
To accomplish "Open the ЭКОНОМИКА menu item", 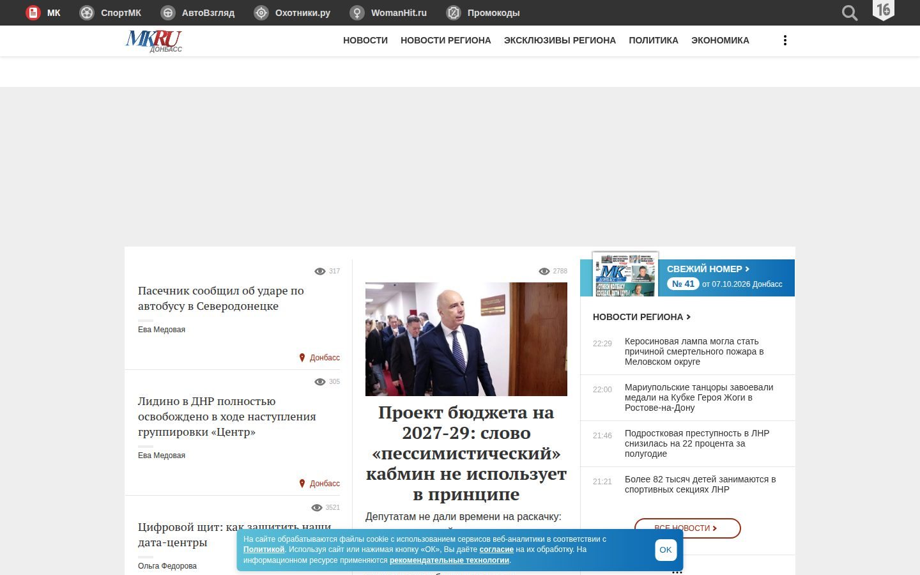I will 720,40.
